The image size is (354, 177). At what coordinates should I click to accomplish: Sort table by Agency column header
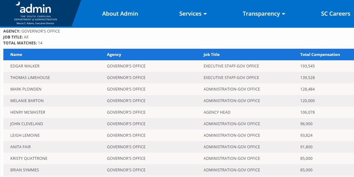point(114,54)
